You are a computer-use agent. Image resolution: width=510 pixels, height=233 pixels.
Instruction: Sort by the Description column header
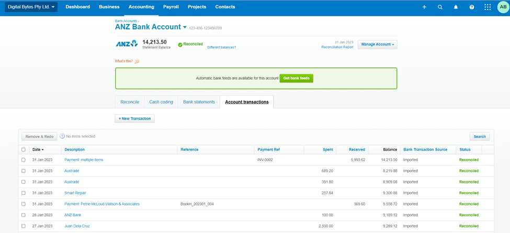[x=75, y=150]
